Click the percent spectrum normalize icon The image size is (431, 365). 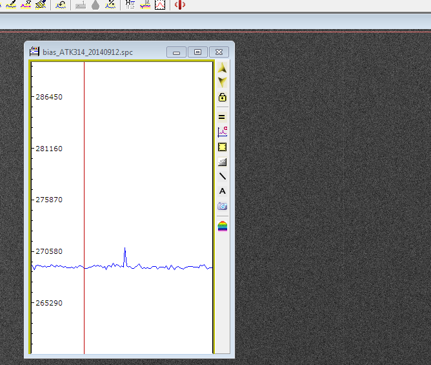110,5
